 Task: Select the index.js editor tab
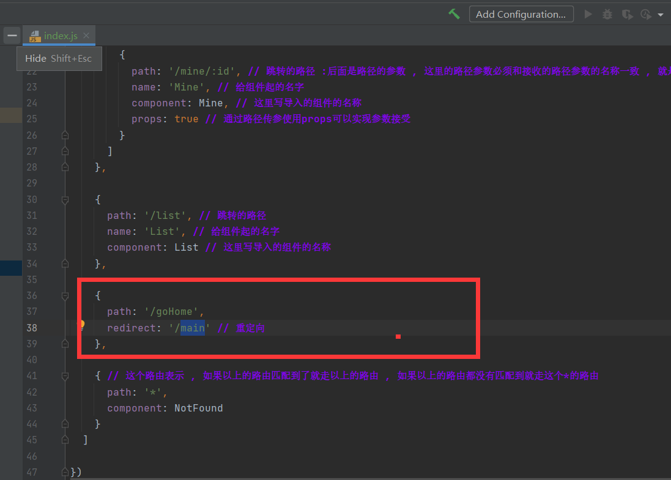(59, 35)
